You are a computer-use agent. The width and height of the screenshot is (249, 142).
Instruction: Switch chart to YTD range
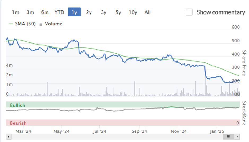59,12
